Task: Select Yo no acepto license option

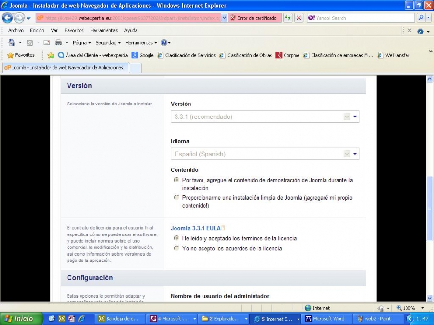Action: [176, 248]
